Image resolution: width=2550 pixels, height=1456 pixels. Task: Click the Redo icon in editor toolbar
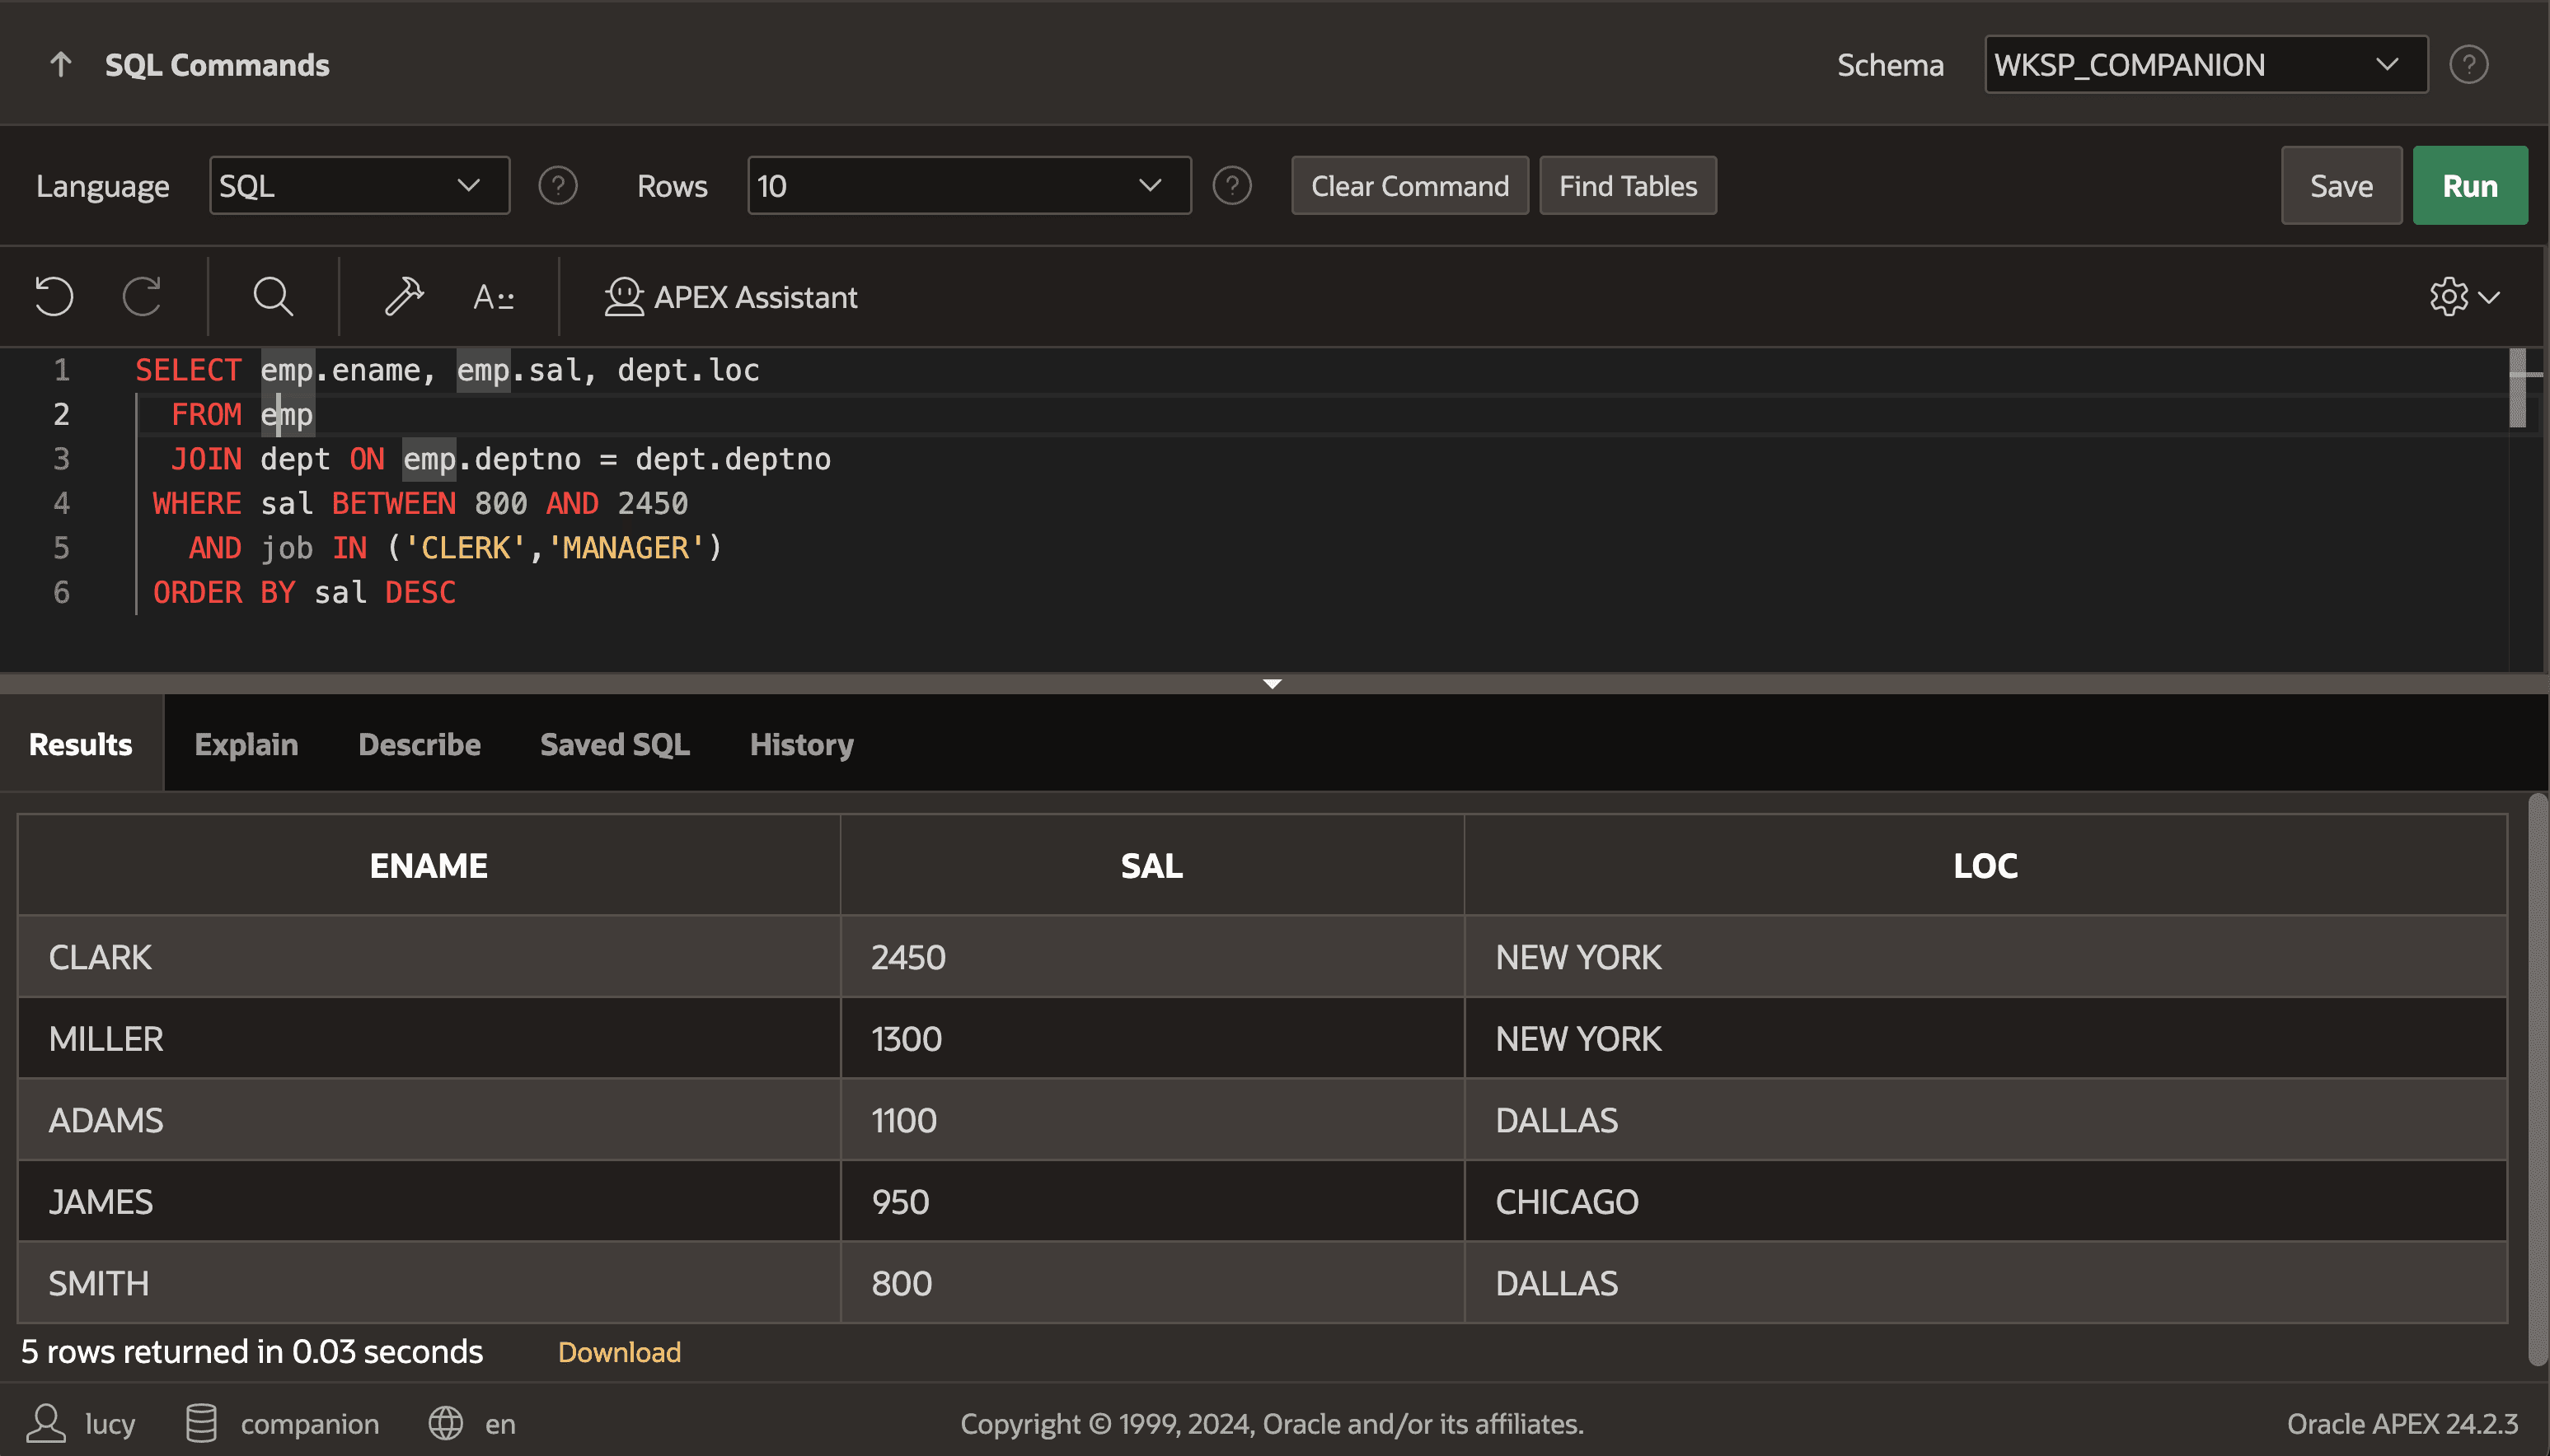pyautogui.click(x=142, y=297)
